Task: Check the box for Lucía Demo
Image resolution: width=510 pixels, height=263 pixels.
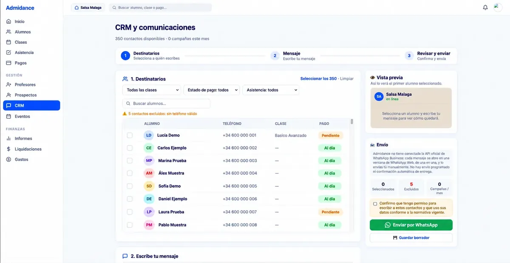Action: pos(130,135)
